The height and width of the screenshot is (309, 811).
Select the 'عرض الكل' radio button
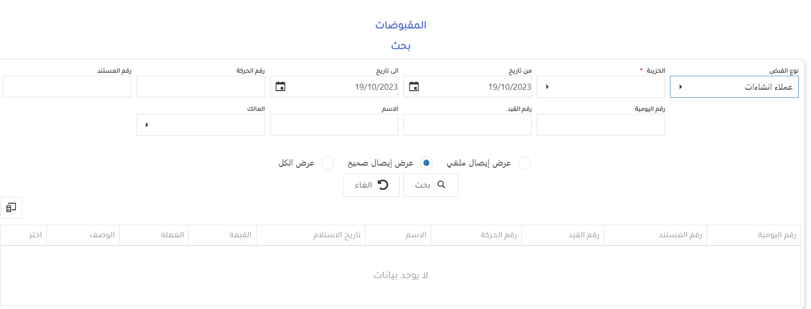point(327,163)
